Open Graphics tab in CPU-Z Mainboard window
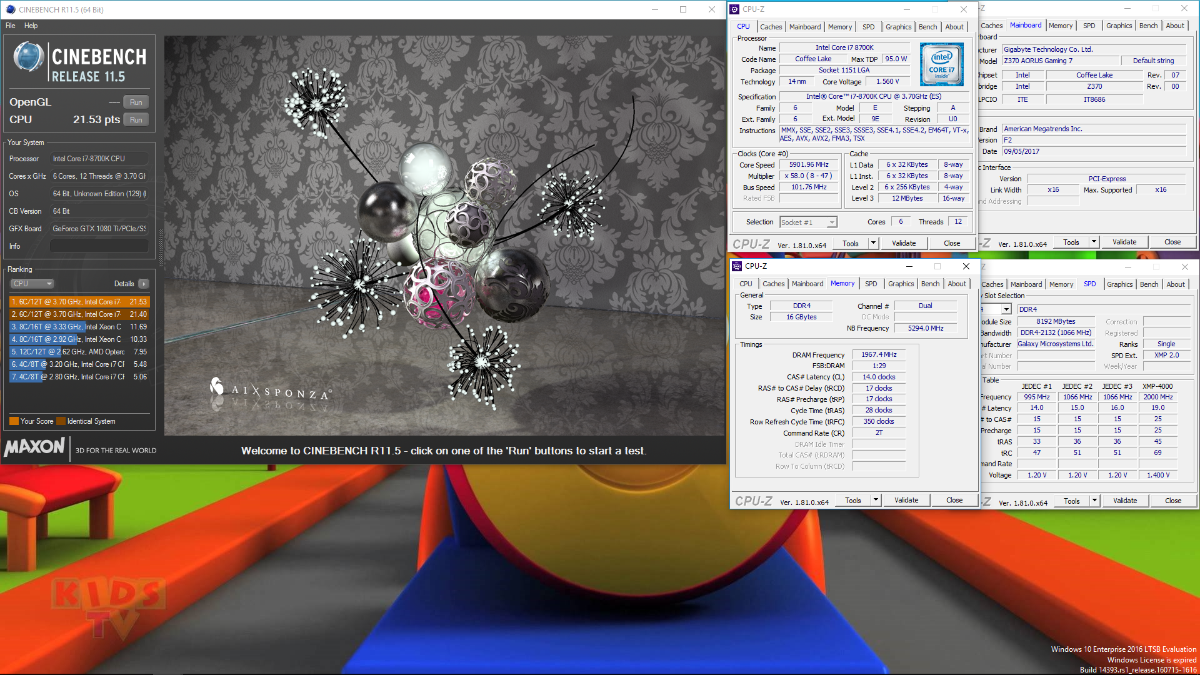1200x675 pixels. tap(1119, 26)
